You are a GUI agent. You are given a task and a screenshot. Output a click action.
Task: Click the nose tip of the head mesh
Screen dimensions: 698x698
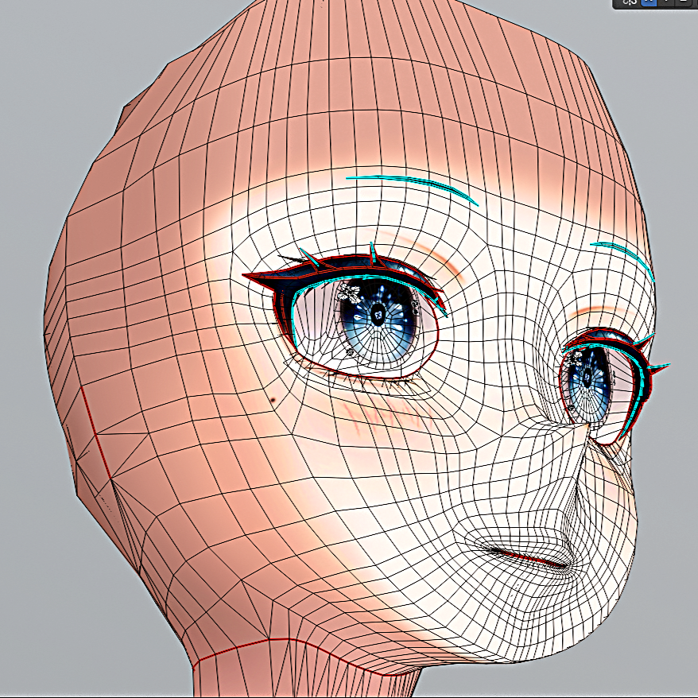click(x=586, y=426)
